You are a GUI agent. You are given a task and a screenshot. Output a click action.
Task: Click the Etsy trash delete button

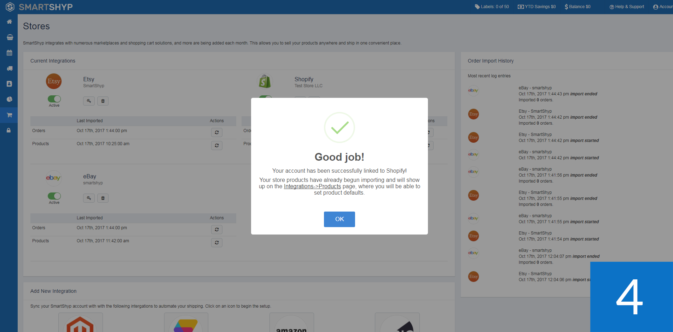point(103,101)
